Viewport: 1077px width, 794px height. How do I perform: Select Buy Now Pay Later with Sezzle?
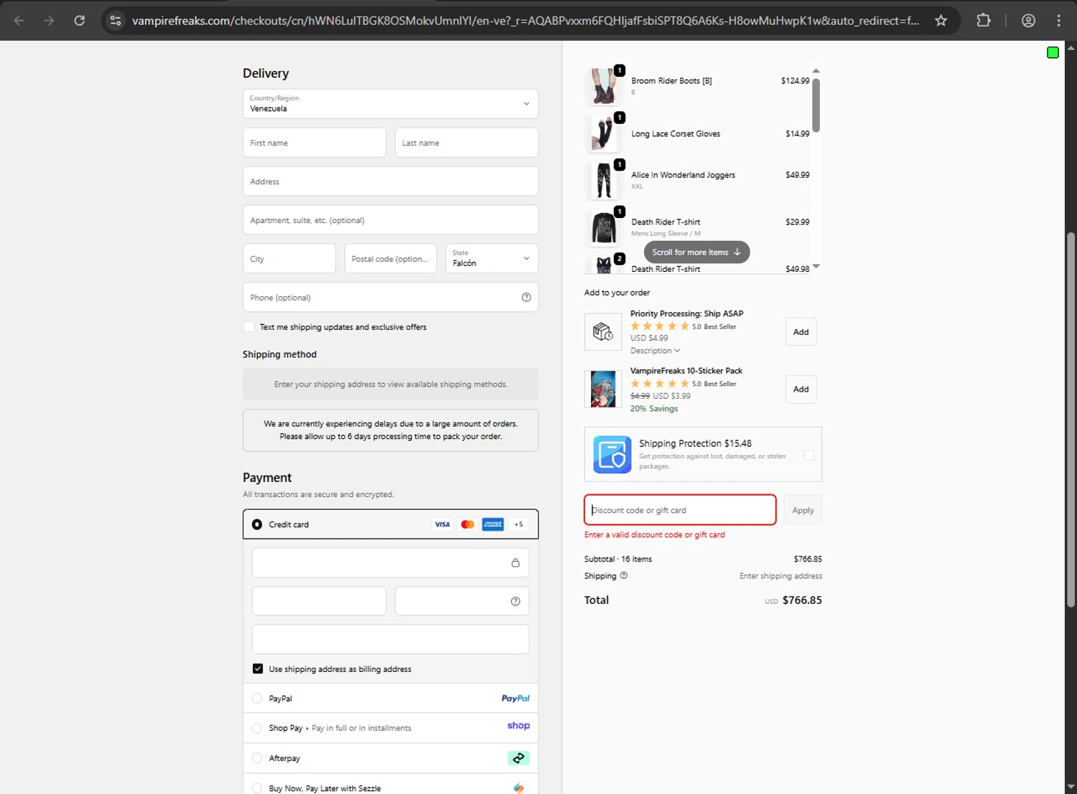pyautogui.click(x=257, y=788)
